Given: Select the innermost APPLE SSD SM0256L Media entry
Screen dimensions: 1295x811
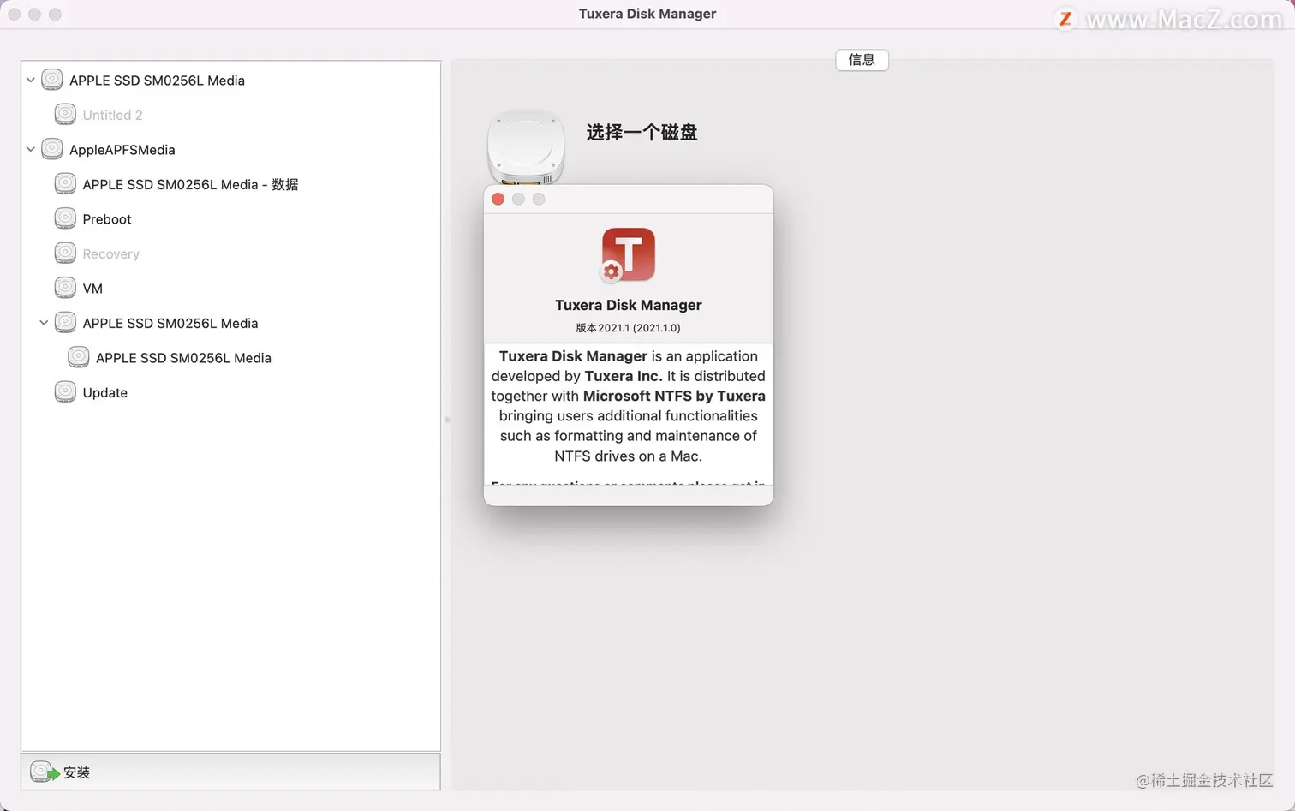Looking at the screenshot, I should tap(183, 358).
